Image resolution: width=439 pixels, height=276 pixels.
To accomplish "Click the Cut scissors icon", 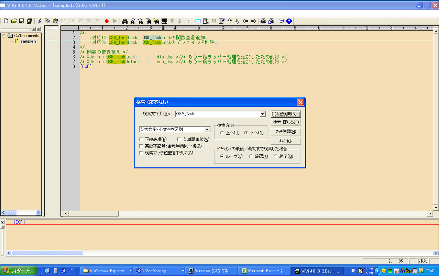I will 40,21.
